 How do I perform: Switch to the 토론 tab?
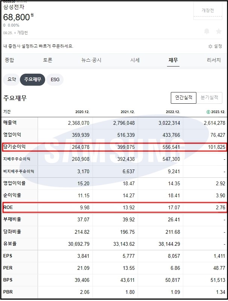pos(48,60)
